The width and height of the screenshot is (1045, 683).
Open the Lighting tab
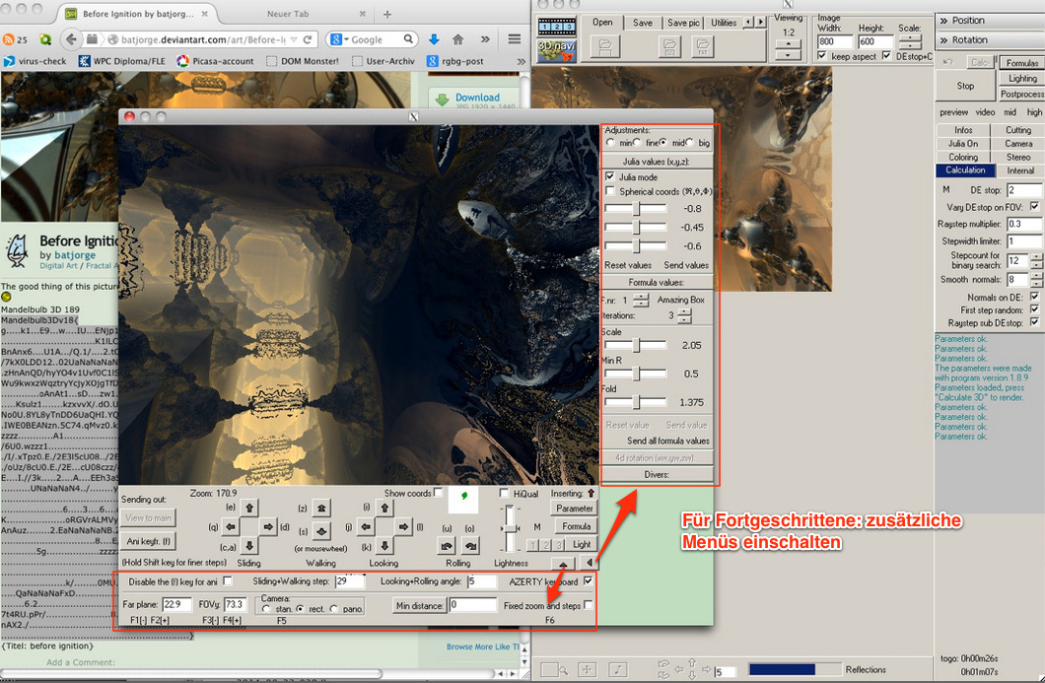(x=1021, y=79)
